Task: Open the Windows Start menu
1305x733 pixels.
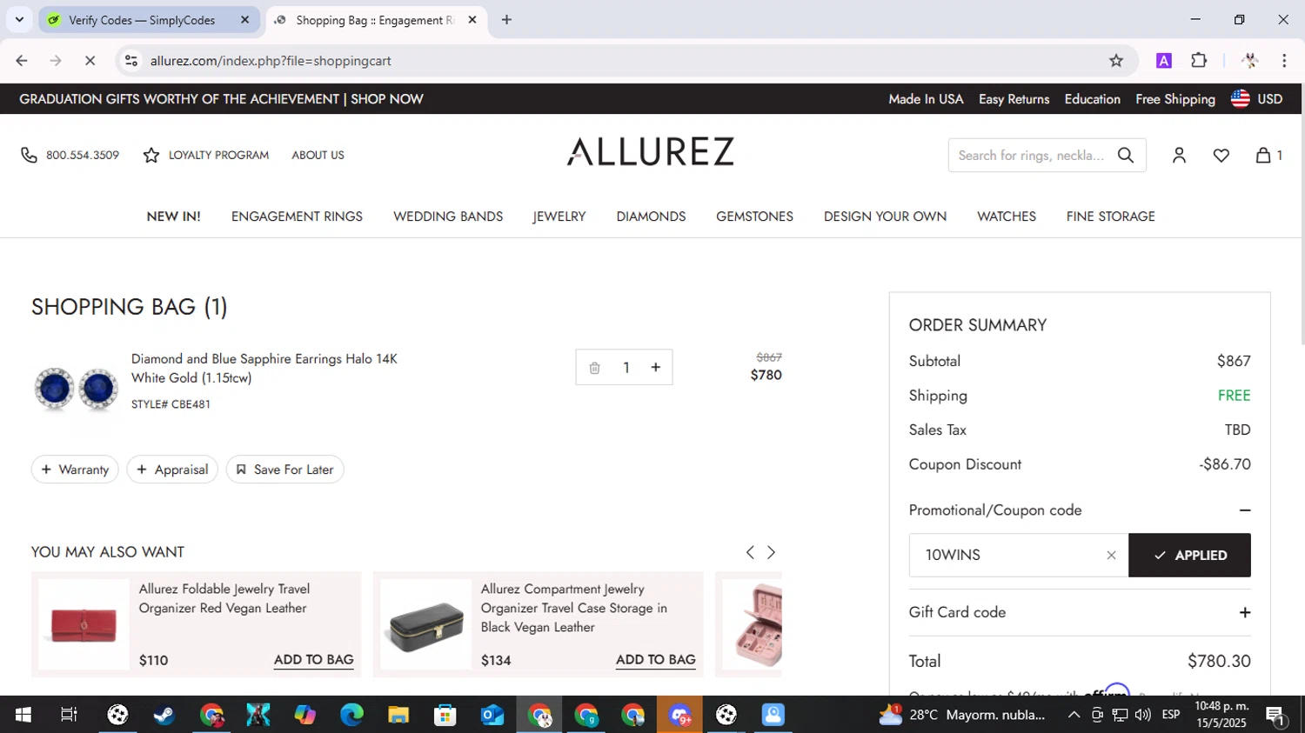Action: tap(23, 715)
